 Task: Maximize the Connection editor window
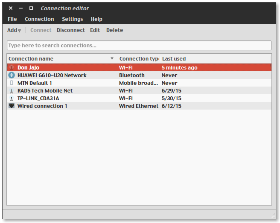click(31, 8)
